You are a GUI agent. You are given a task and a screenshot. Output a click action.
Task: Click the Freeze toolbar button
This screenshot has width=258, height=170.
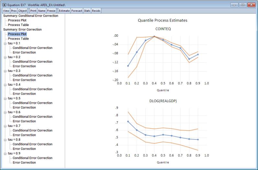[51, 11]
